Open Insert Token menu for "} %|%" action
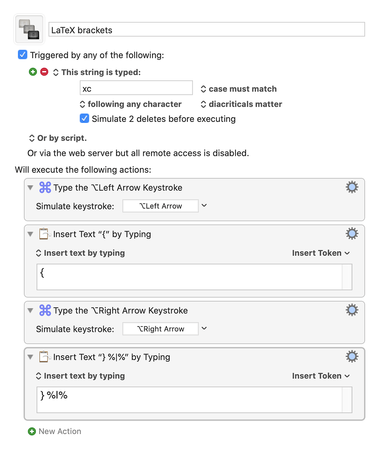 321,376
